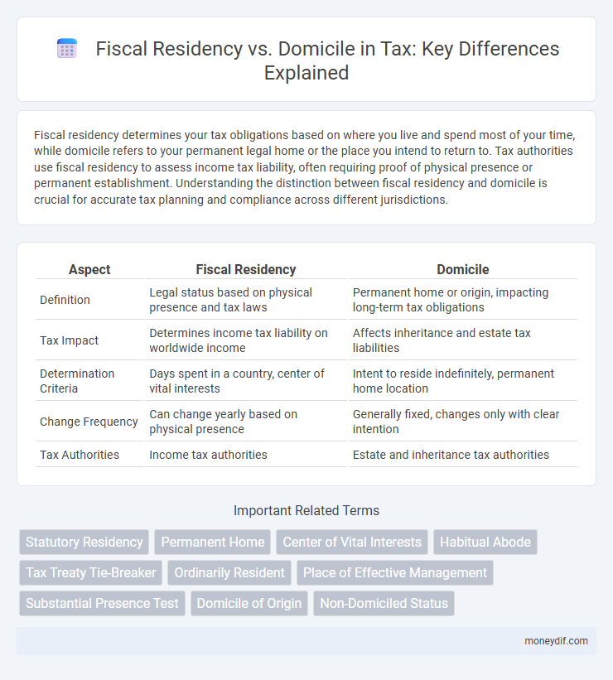Image resolution: width=613 pixels, height=680 pixels.
Task: Select the 'Income tax authorities' cell
Action: point(245,455)
